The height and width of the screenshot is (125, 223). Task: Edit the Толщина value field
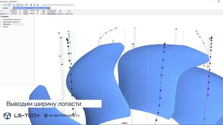[37, 13]
